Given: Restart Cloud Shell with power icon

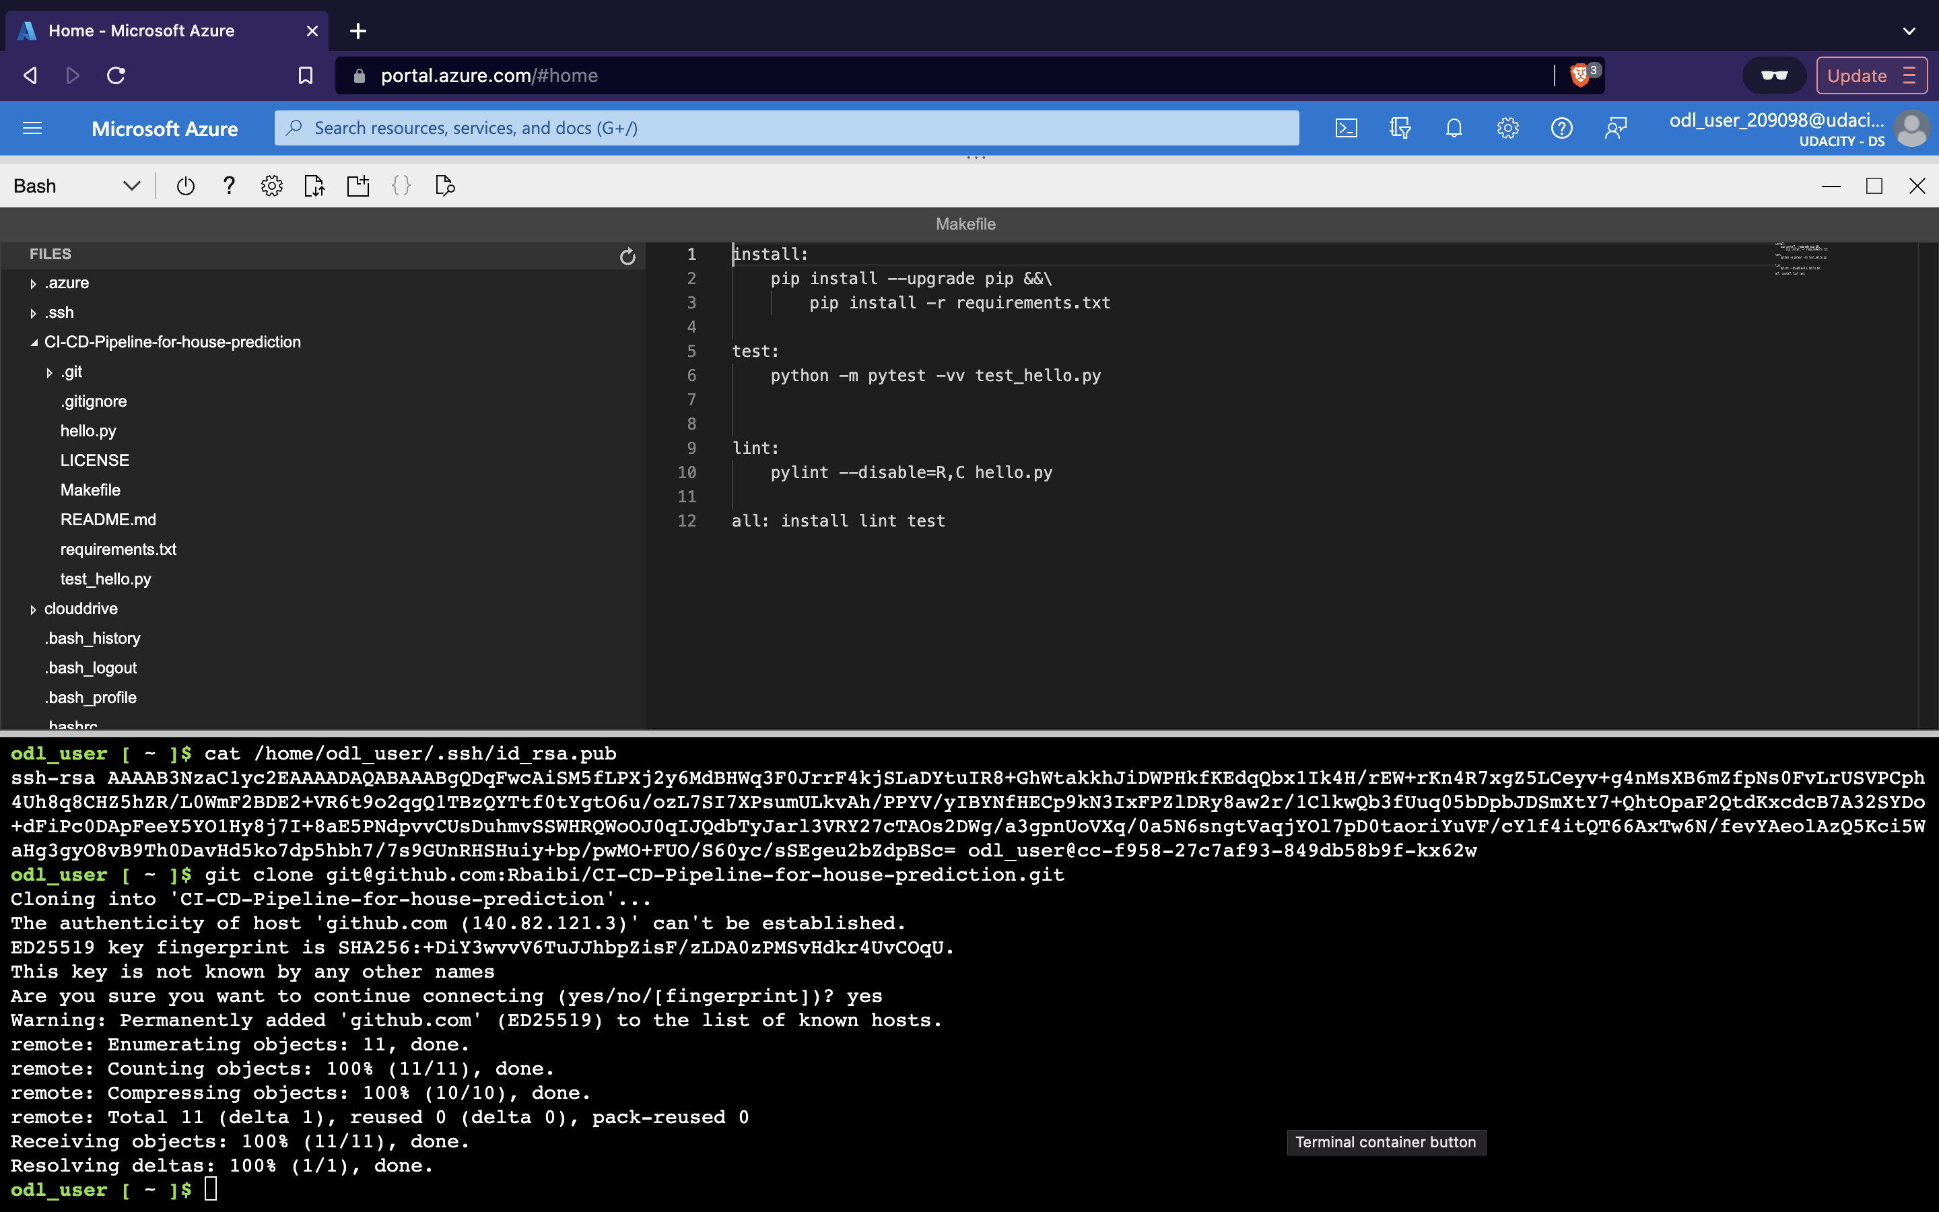Looking at the screenshot, I should [x=185, y=186].
